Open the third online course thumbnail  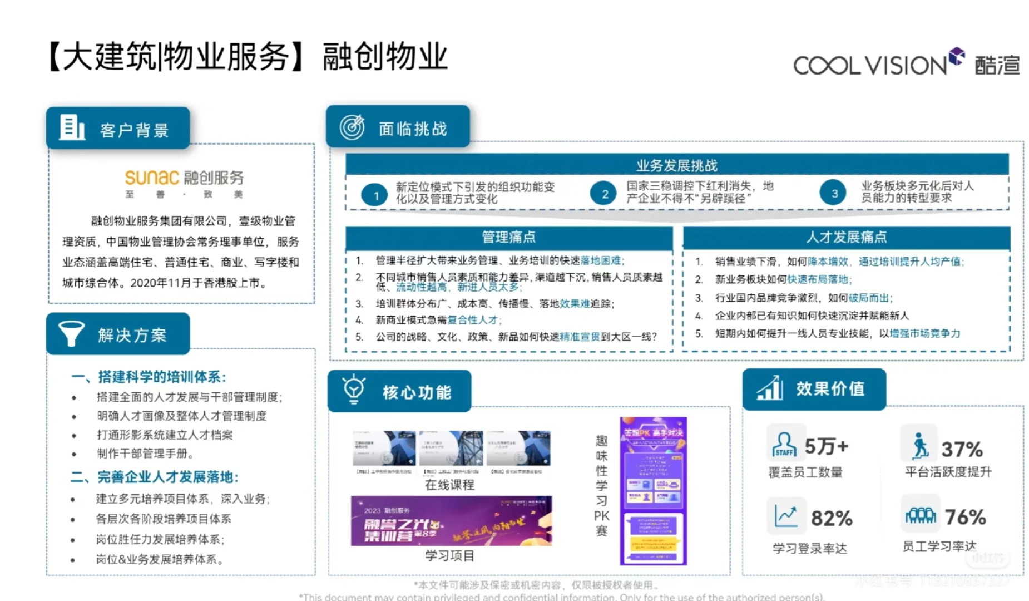[518, 448]
